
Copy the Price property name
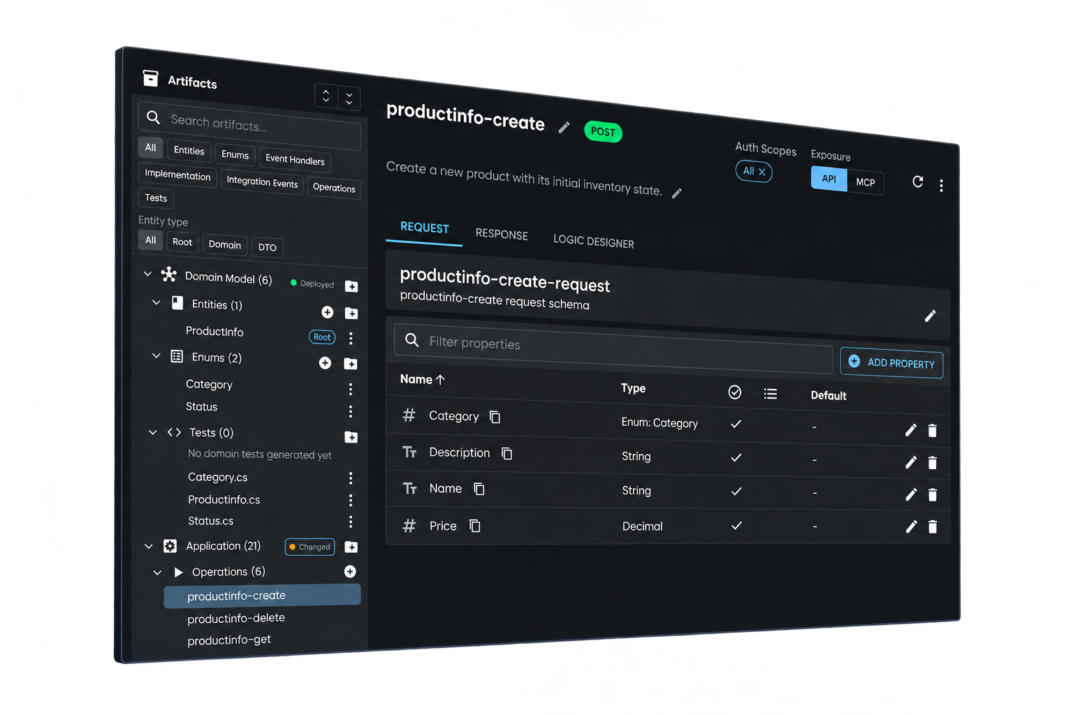point(475,526)
